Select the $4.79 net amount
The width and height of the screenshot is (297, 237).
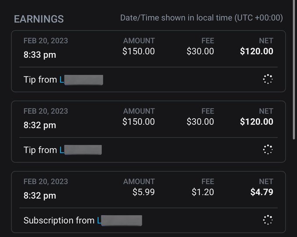click(262, 192)
